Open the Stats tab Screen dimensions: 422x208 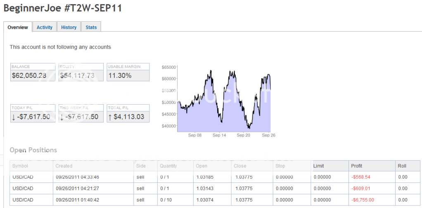point(91,27)
